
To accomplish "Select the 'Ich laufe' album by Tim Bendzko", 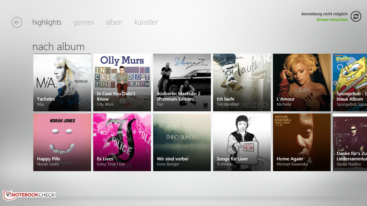I will point(242,82).
